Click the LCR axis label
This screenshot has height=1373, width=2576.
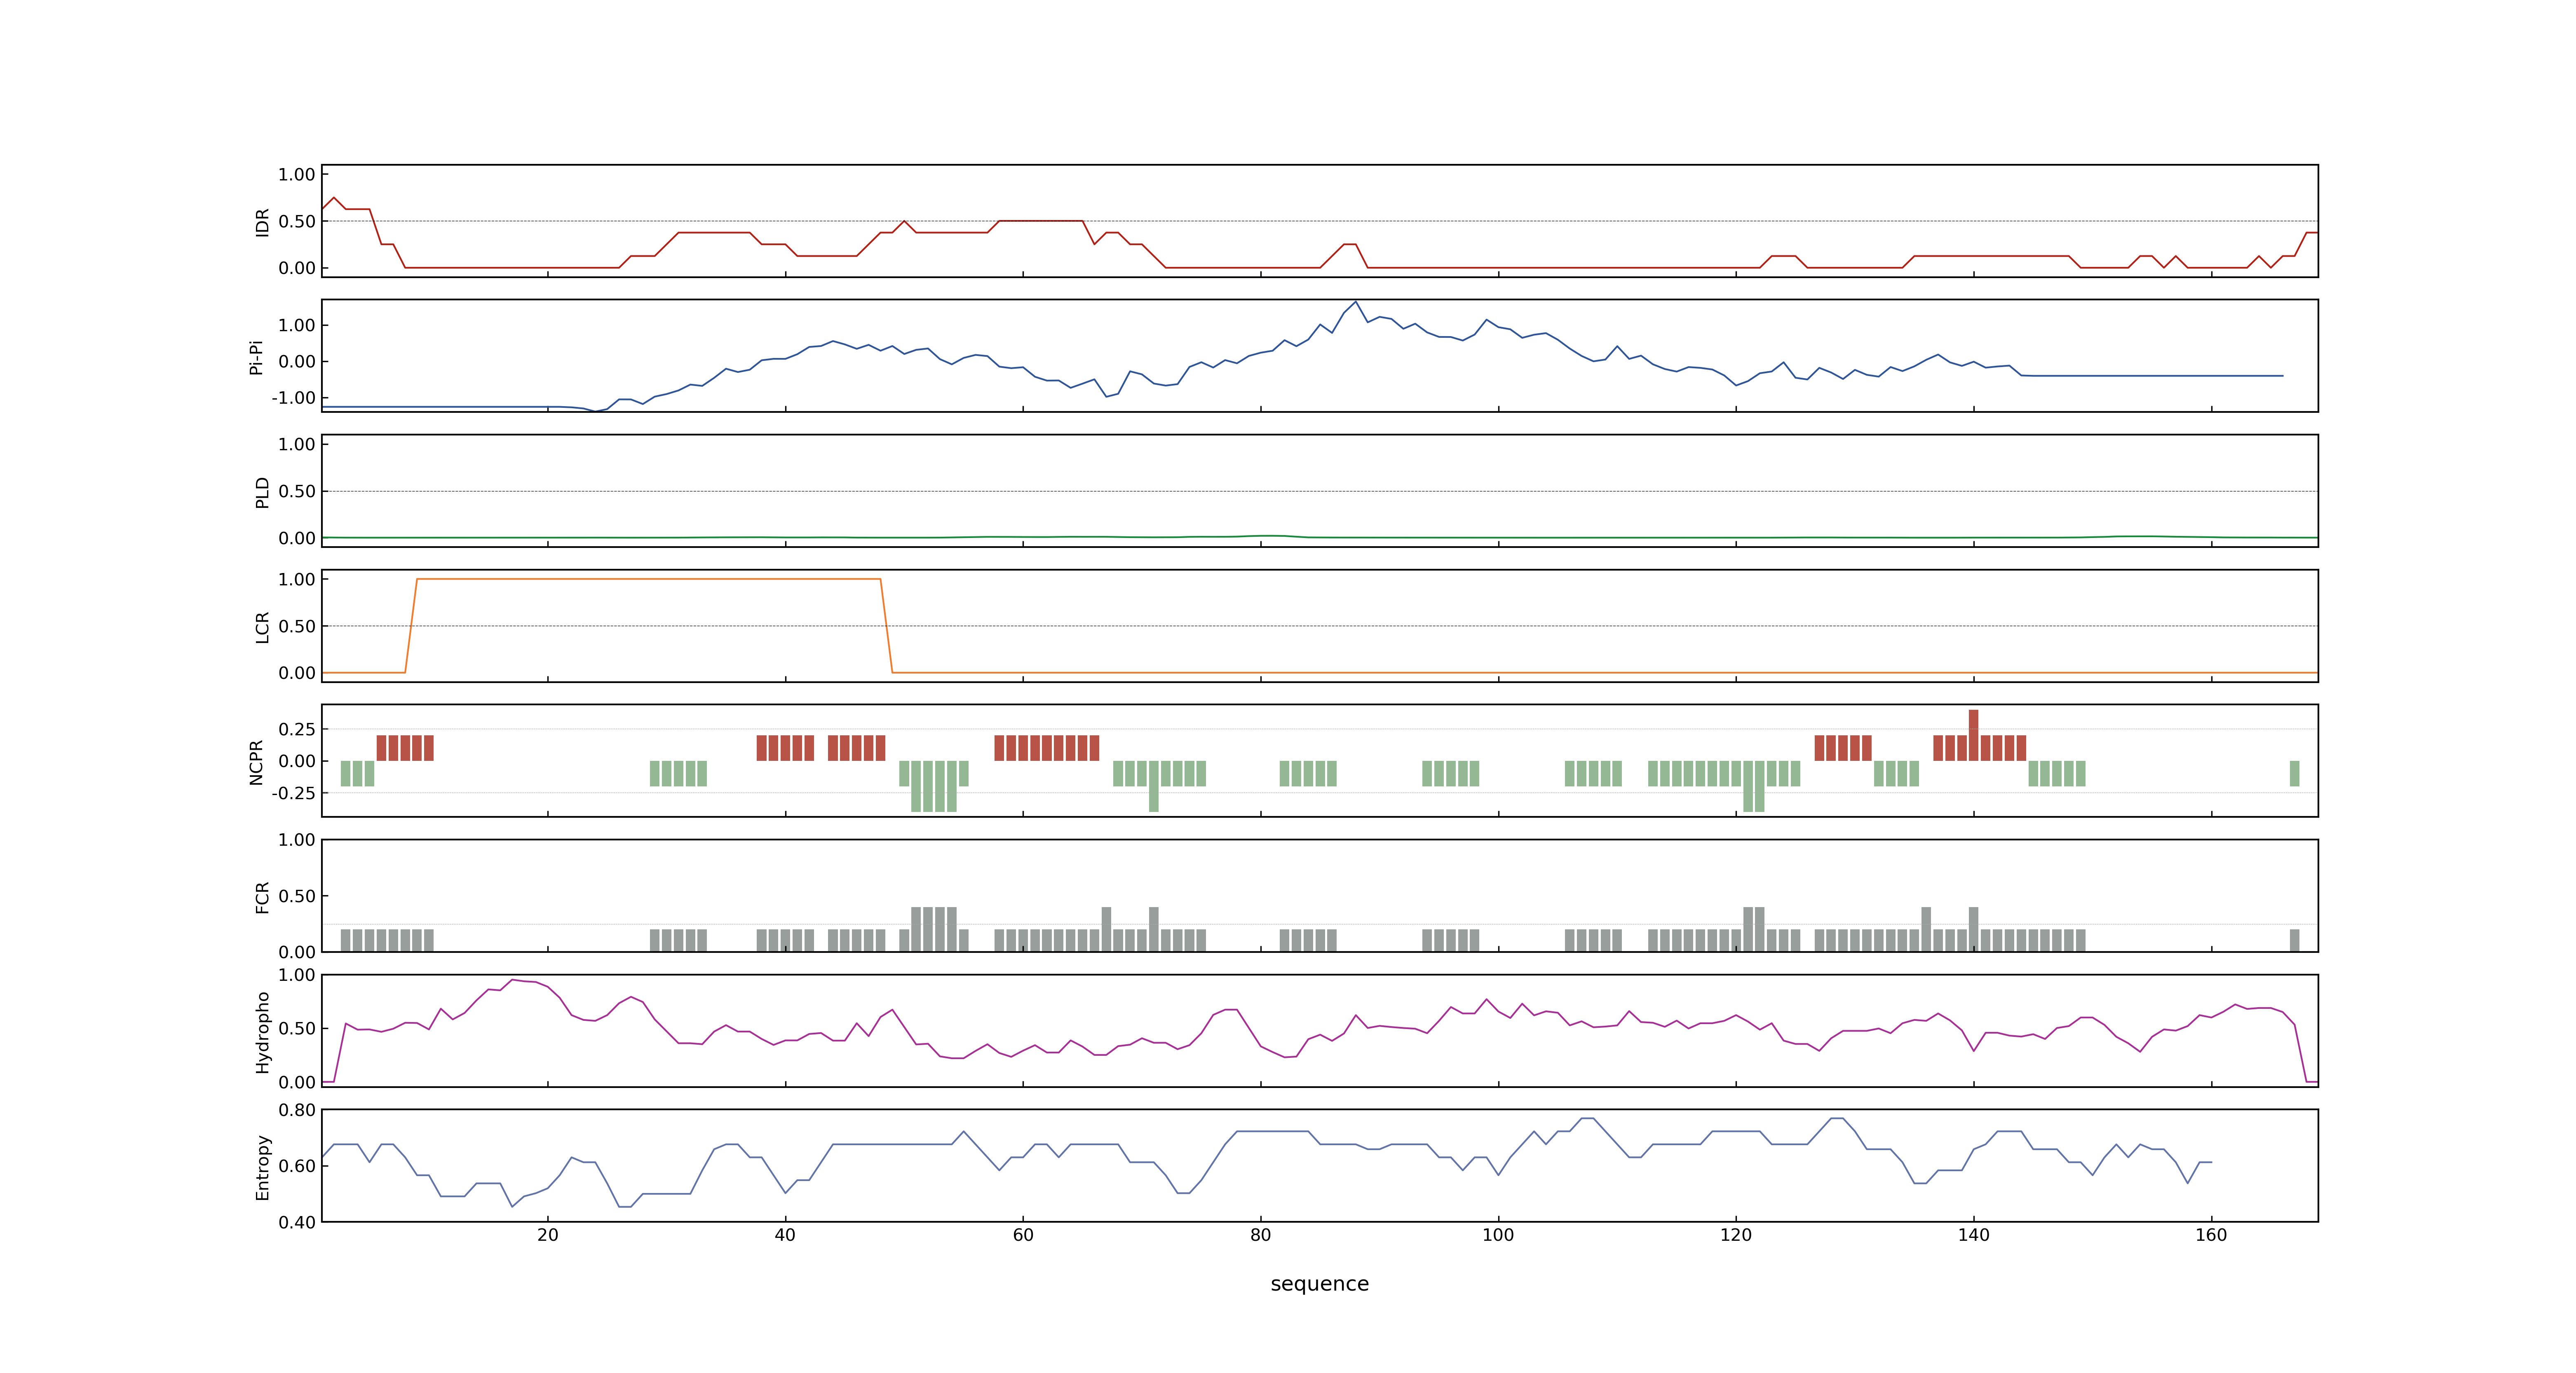tap(262, 627)
